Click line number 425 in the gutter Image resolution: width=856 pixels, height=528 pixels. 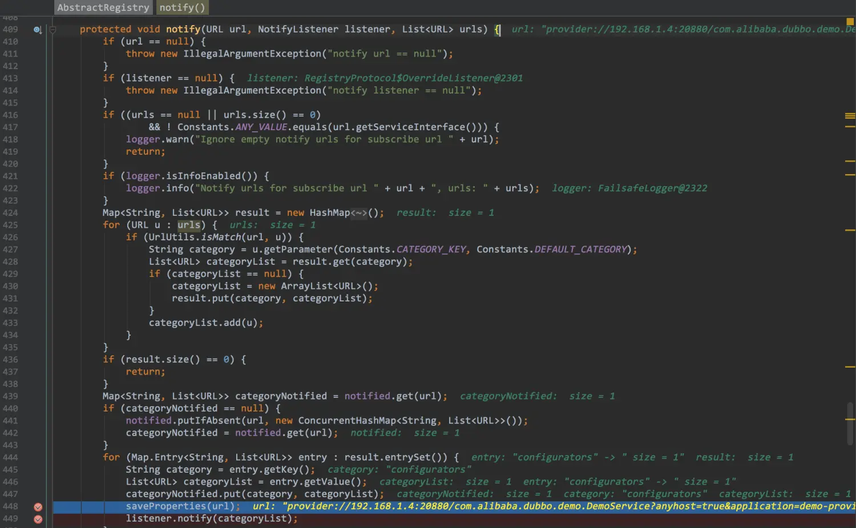(10, 225)
